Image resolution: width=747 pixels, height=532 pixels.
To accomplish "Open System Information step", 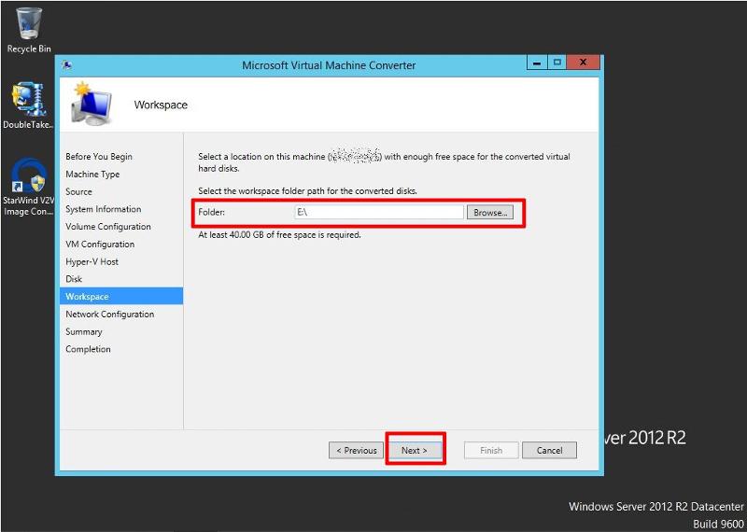I will [x=104, y=209].
